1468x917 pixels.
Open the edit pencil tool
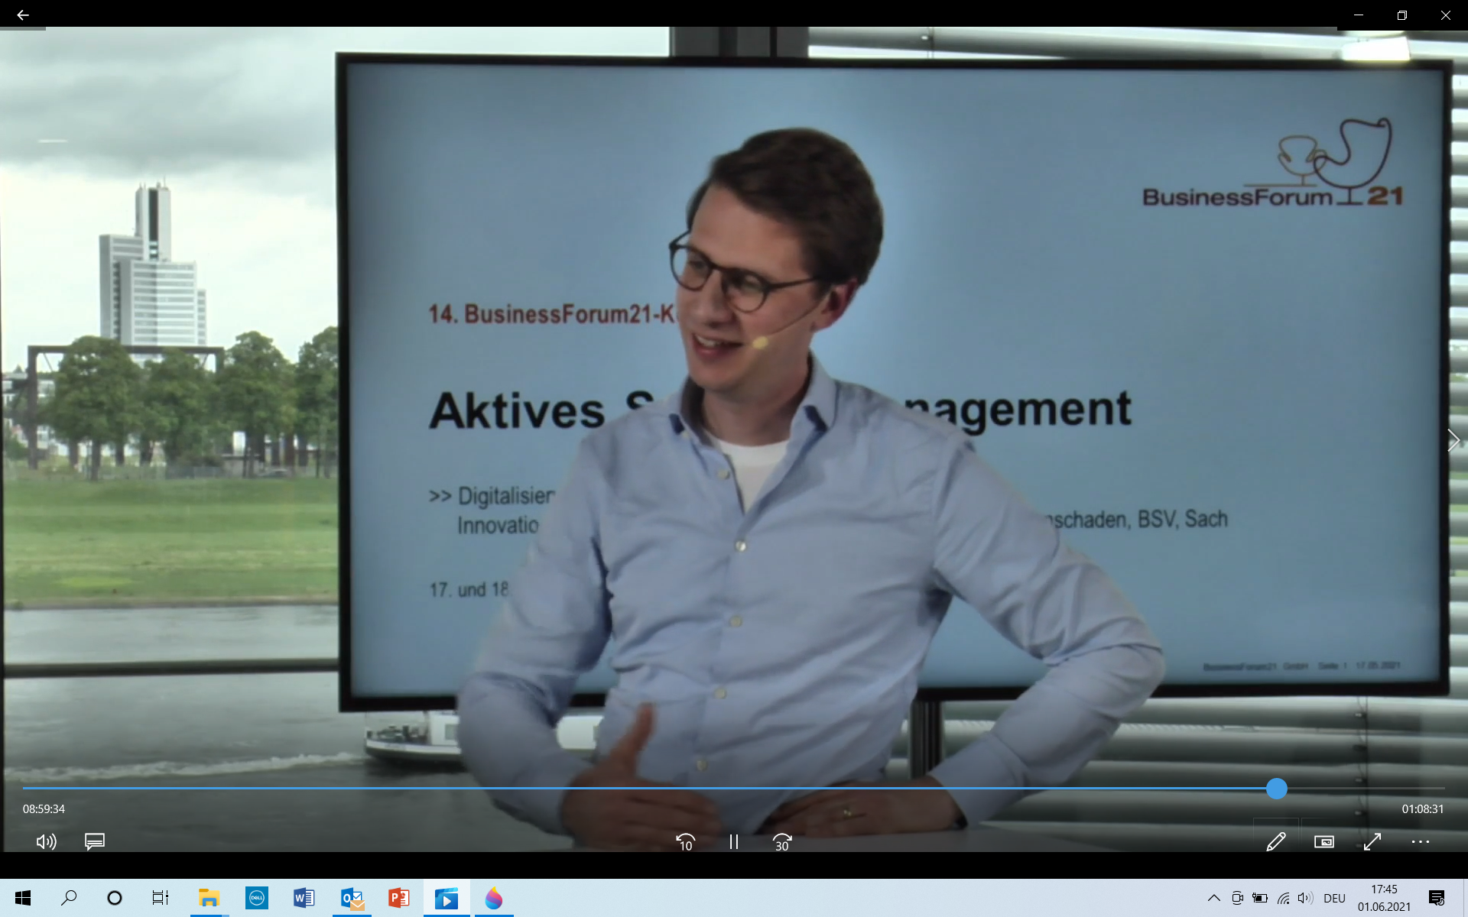(x=1275, y=842)
